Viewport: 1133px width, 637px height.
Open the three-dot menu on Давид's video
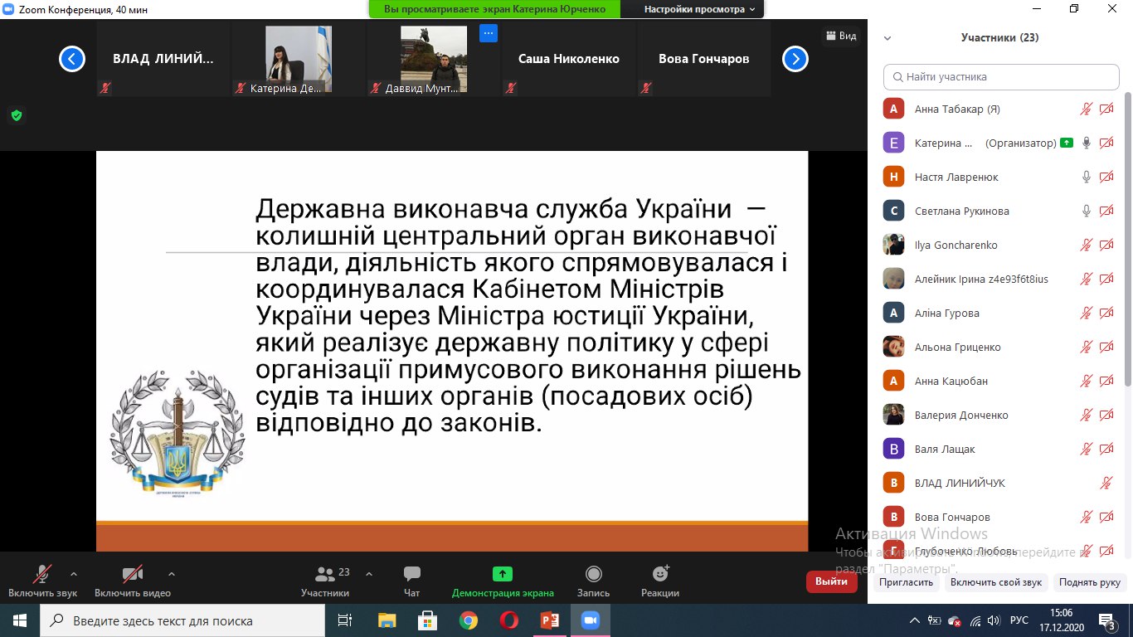pos(489,33)
